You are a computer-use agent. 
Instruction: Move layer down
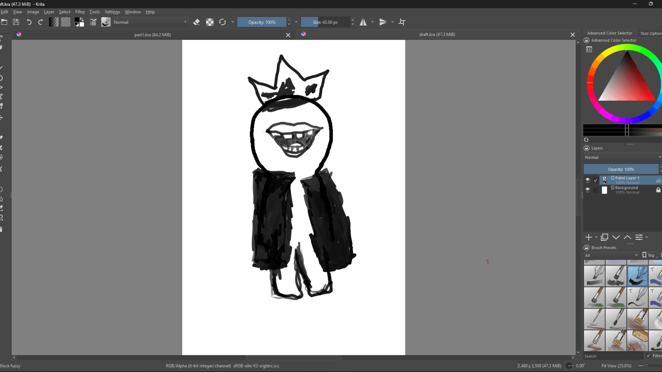[616, 237]
